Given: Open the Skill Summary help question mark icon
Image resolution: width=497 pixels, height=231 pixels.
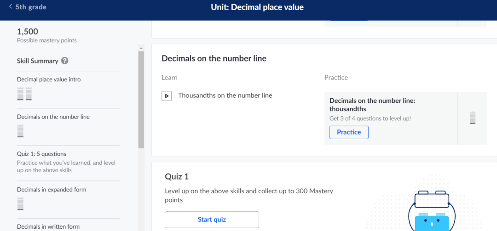Looking at the screenshot, I should (65, 61).
